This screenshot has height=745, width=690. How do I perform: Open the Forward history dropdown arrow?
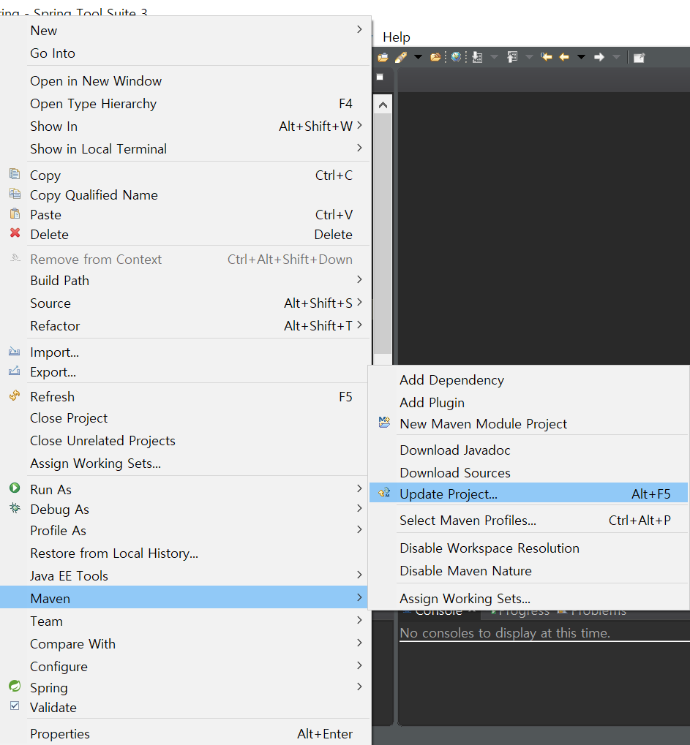(616, 57)
